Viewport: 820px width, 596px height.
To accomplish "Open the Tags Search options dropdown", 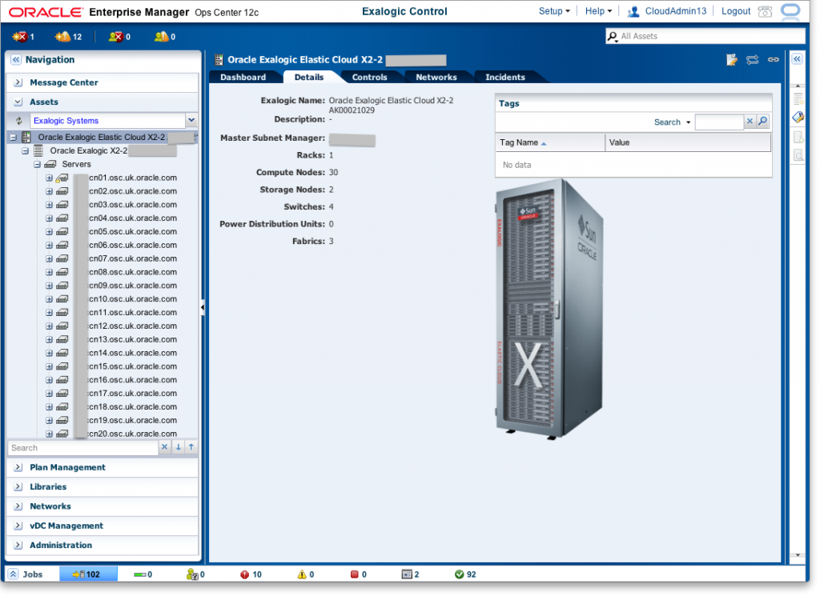I will 688,122.
